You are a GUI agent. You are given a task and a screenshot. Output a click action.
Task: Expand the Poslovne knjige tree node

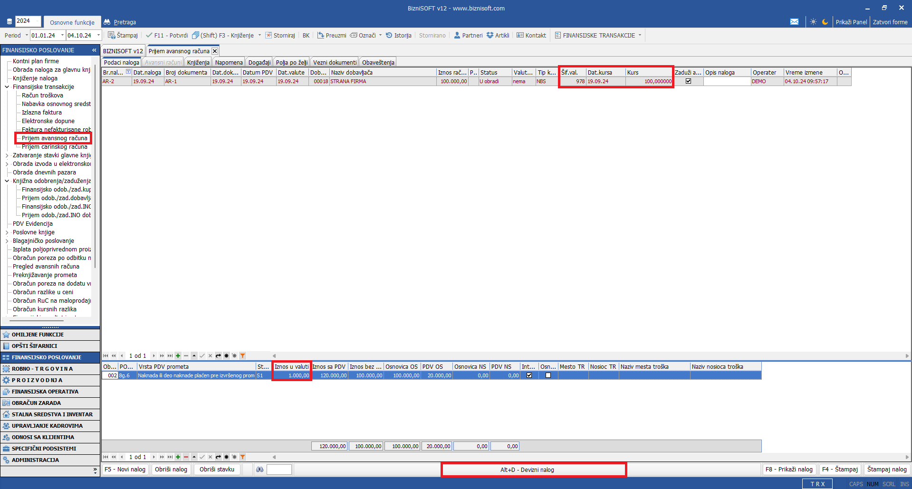point(7,232)
